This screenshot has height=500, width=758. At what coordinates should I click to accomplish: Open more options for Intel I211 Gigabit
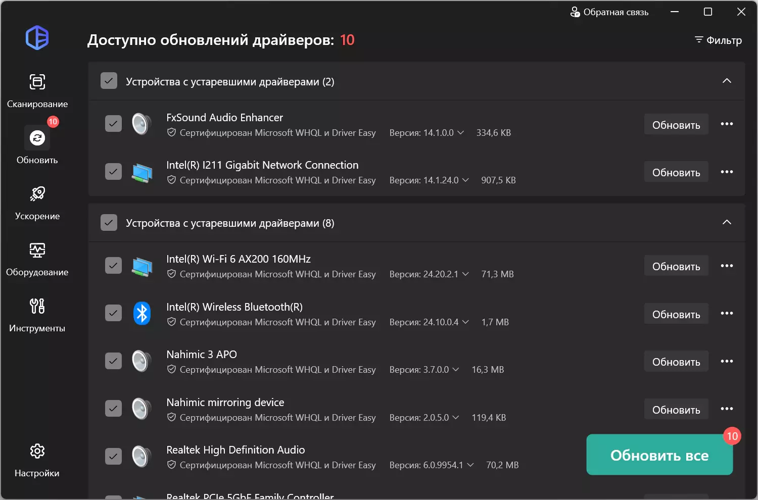727,172
